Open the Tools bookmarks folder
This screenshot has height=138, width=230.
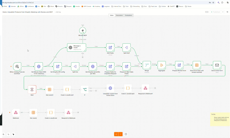pos(126,7)
